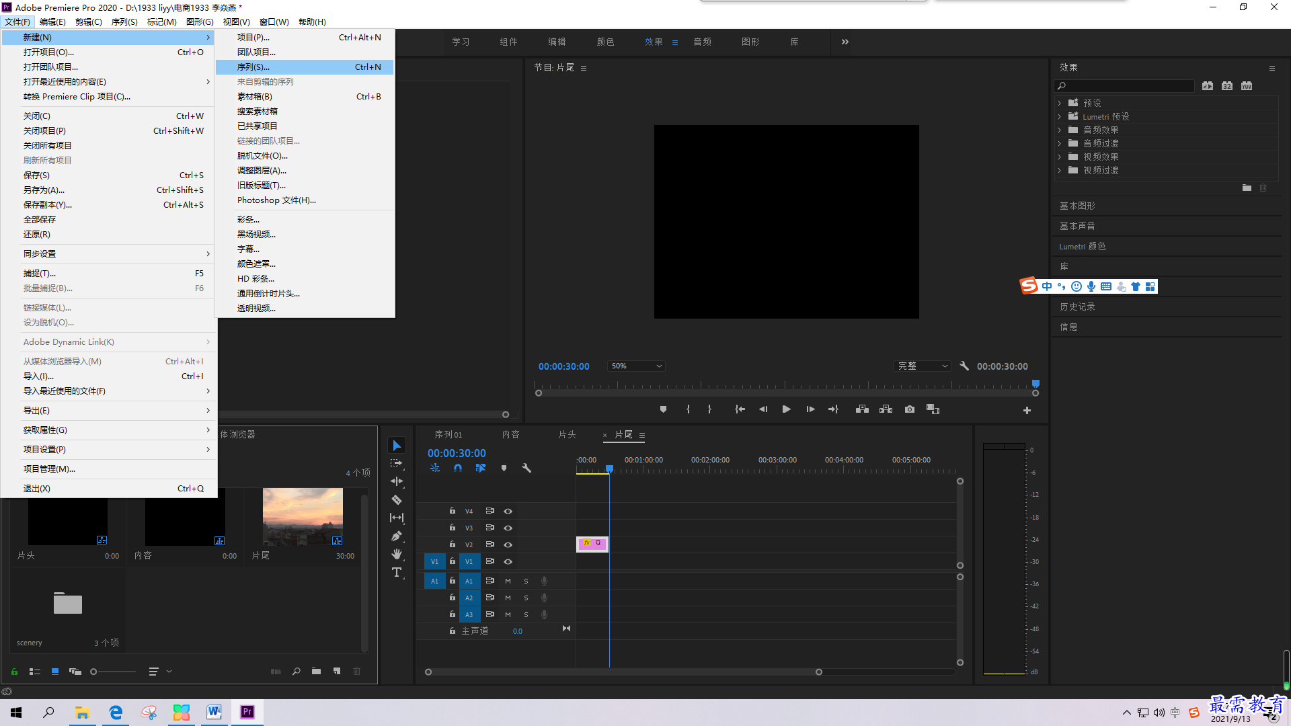Click Mark Out button
1291x726 pixels.
pos(709,409)
